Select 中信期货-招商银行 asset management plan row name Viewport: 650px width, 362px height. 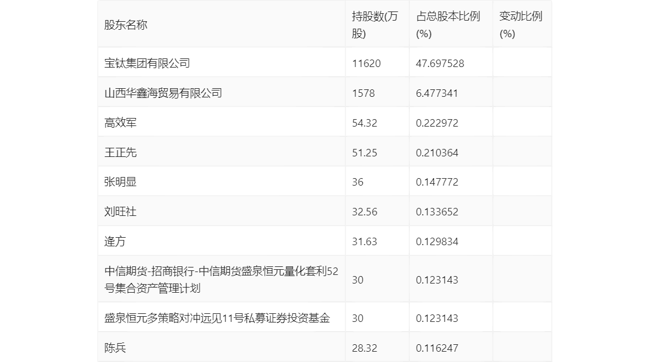pyautogui.click(x=221, y=280)
